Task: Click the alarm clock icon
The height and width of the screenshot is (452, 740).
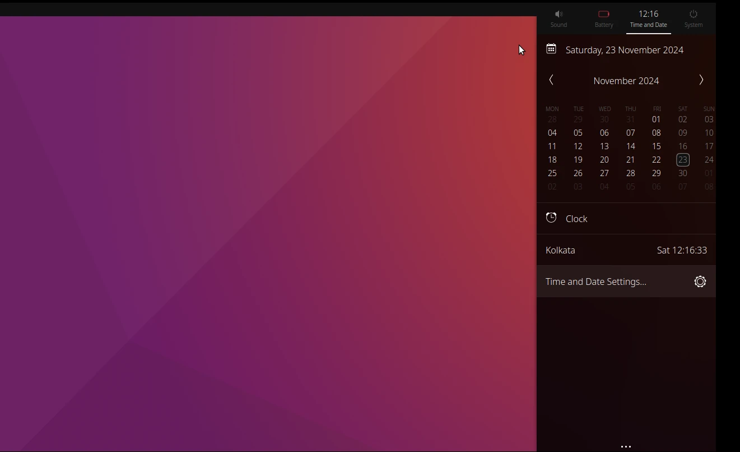Action: (x=551, y=218)
